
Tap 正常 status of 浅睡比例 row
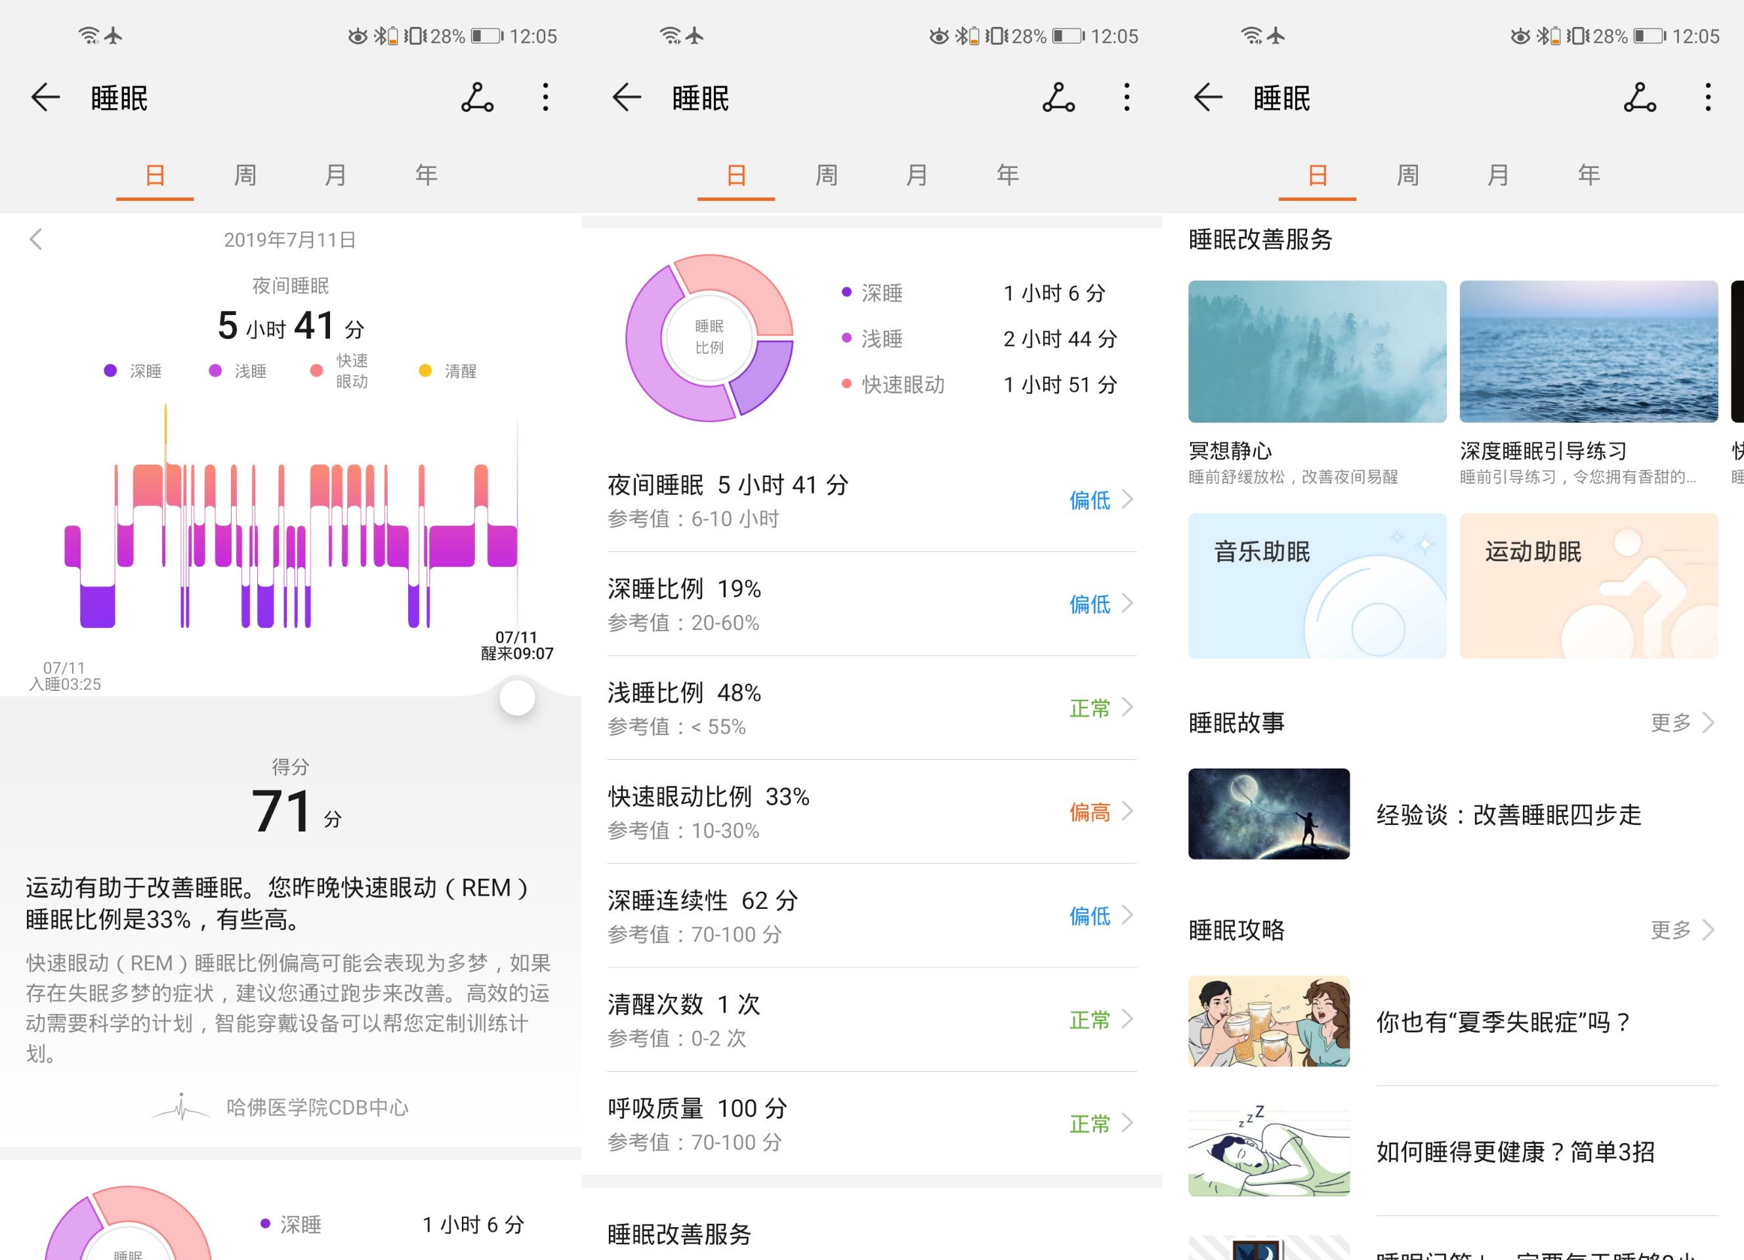tap(1090, 707)
